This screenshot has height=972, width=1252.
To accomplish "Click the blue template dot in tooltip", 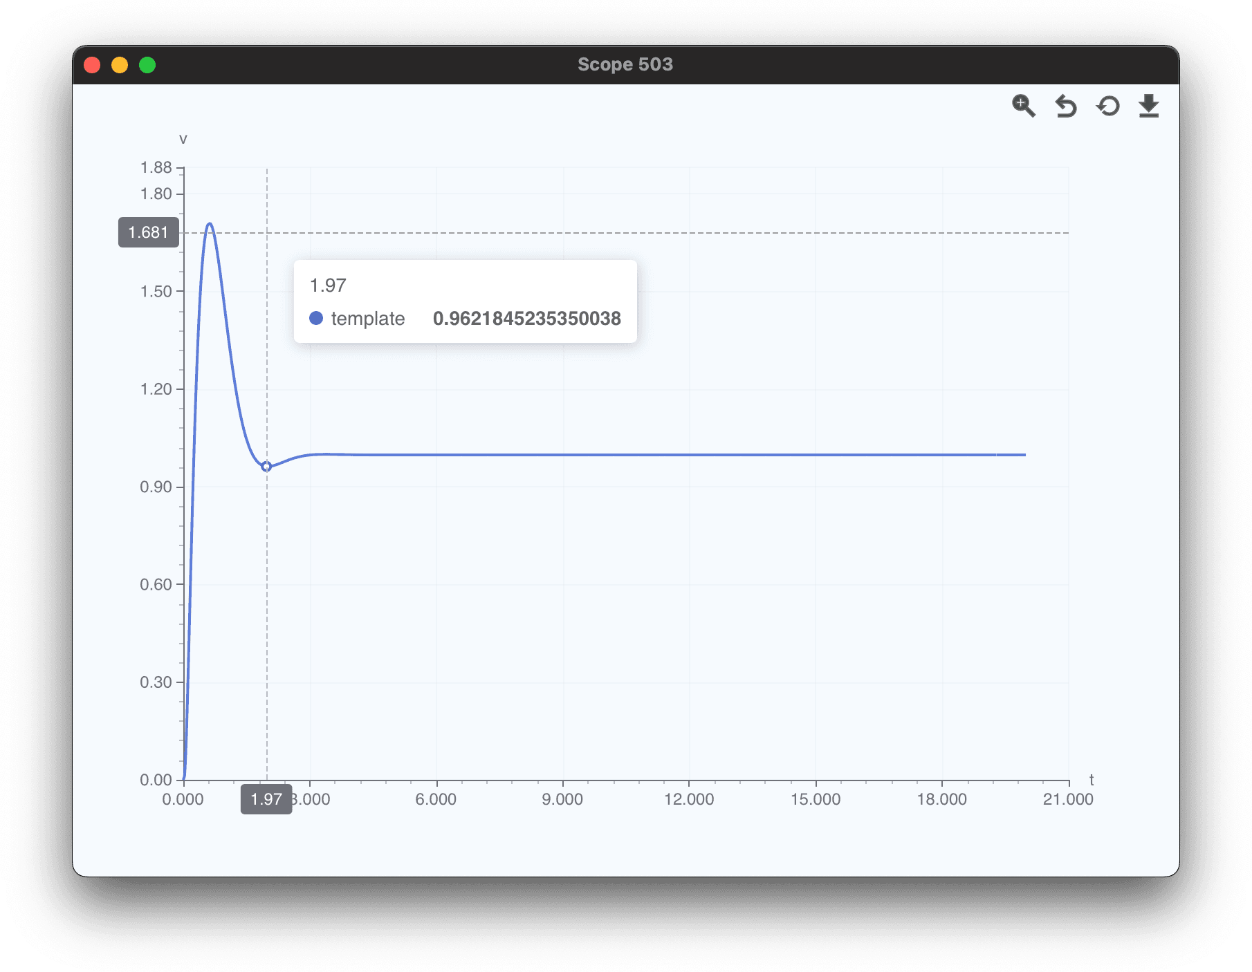I will pos(316,318).
